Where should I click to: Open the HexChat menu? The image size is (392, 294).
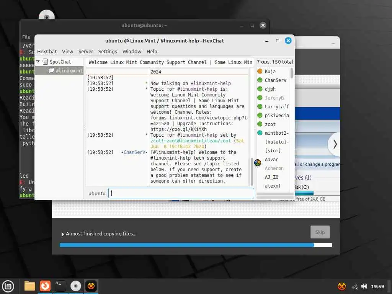pyautogui.click(x=47, y=52)
